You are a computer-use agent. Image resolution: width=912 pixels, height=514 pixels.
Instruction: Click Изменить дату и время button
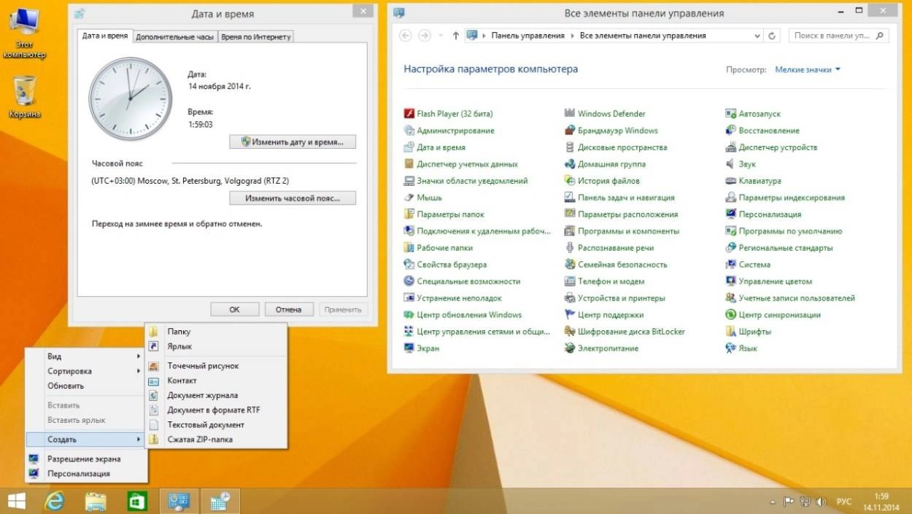point(293,142)
